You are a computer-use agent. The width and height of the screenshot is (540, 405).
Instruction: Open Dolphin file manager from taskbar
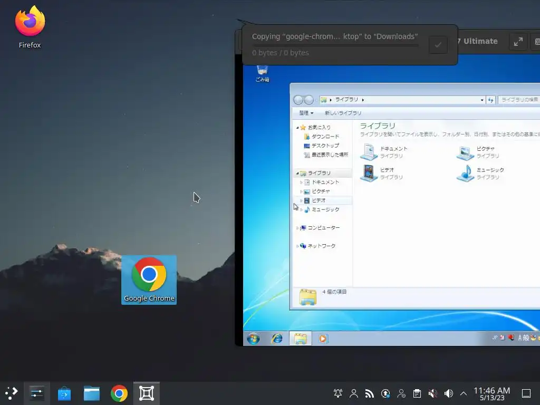[92, 393]
